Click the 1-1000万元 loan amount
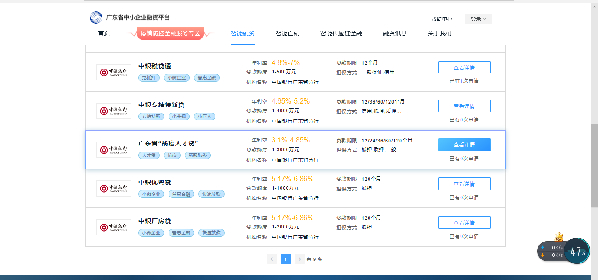This screenshot has height=280, width=598. (286, 188)
